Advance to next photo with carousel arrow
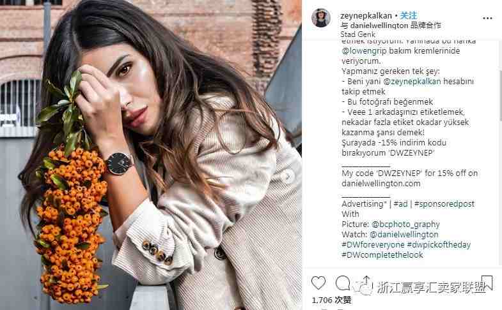 pyautogui.click(x=288, y=176)
